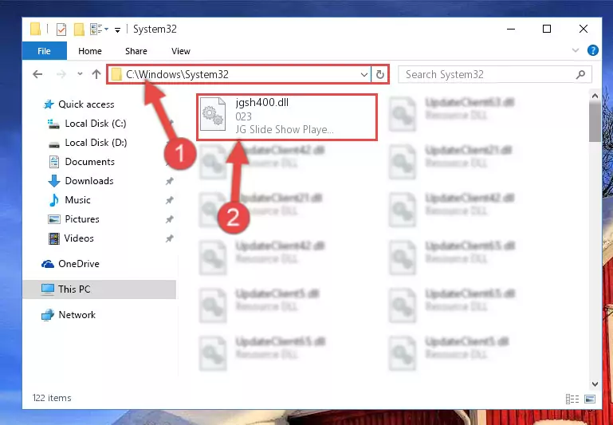This screenshot has height=425, width=613.
Task: Maximize the System32 window
Action: point(547,29)
